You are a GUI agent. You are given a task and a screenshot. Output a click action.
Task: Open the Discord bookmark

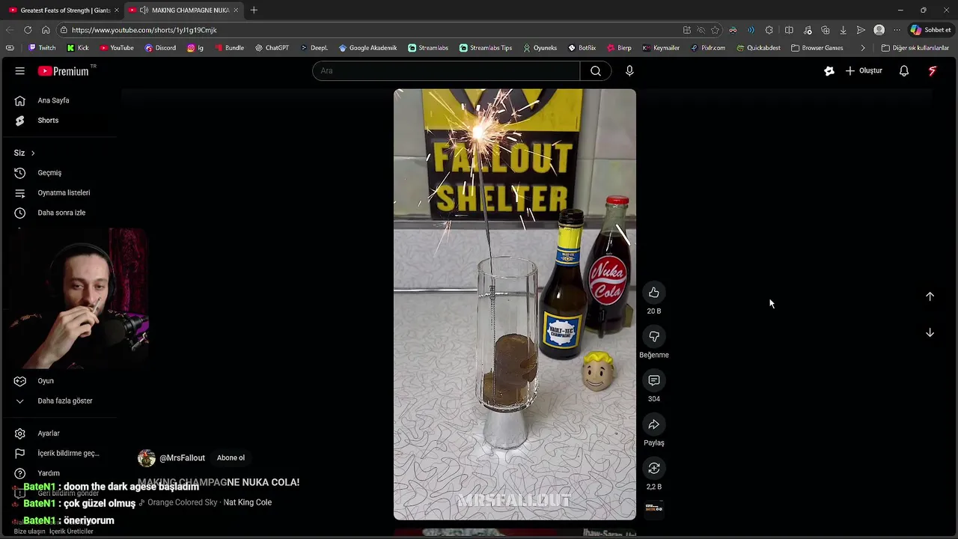pyautogui.click(x=160, y=48)
